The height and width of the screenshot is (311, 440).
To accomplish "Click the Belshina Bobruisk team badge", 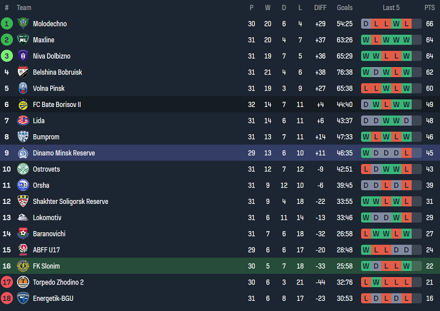I will [x=23, y=72].
